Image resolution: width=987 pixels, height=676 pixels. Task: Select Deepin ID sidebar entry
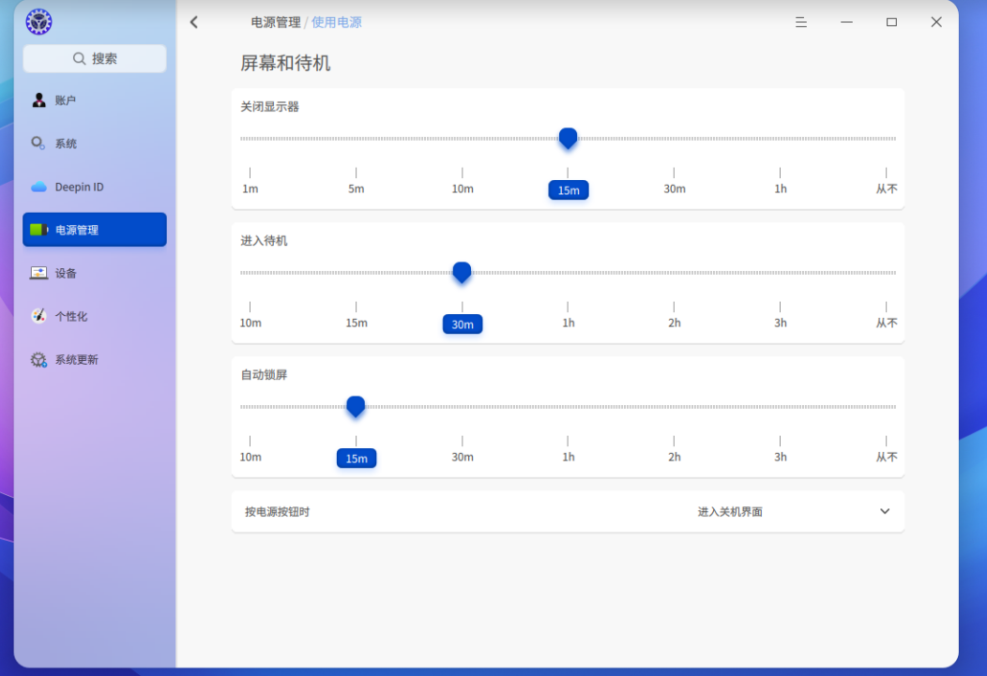[x=95, y=187]
